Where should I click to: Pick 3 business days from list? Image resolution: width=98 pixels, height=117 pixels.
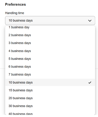(50, 43)
